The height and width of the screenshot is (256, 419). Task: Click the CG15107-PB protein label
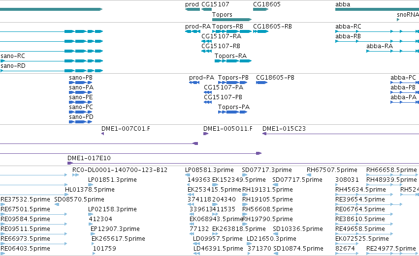223,97
